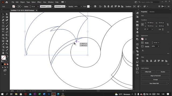The width and height of the screenshot is (172, 96).
Task: Open the Effect menu
Action: 39,2
